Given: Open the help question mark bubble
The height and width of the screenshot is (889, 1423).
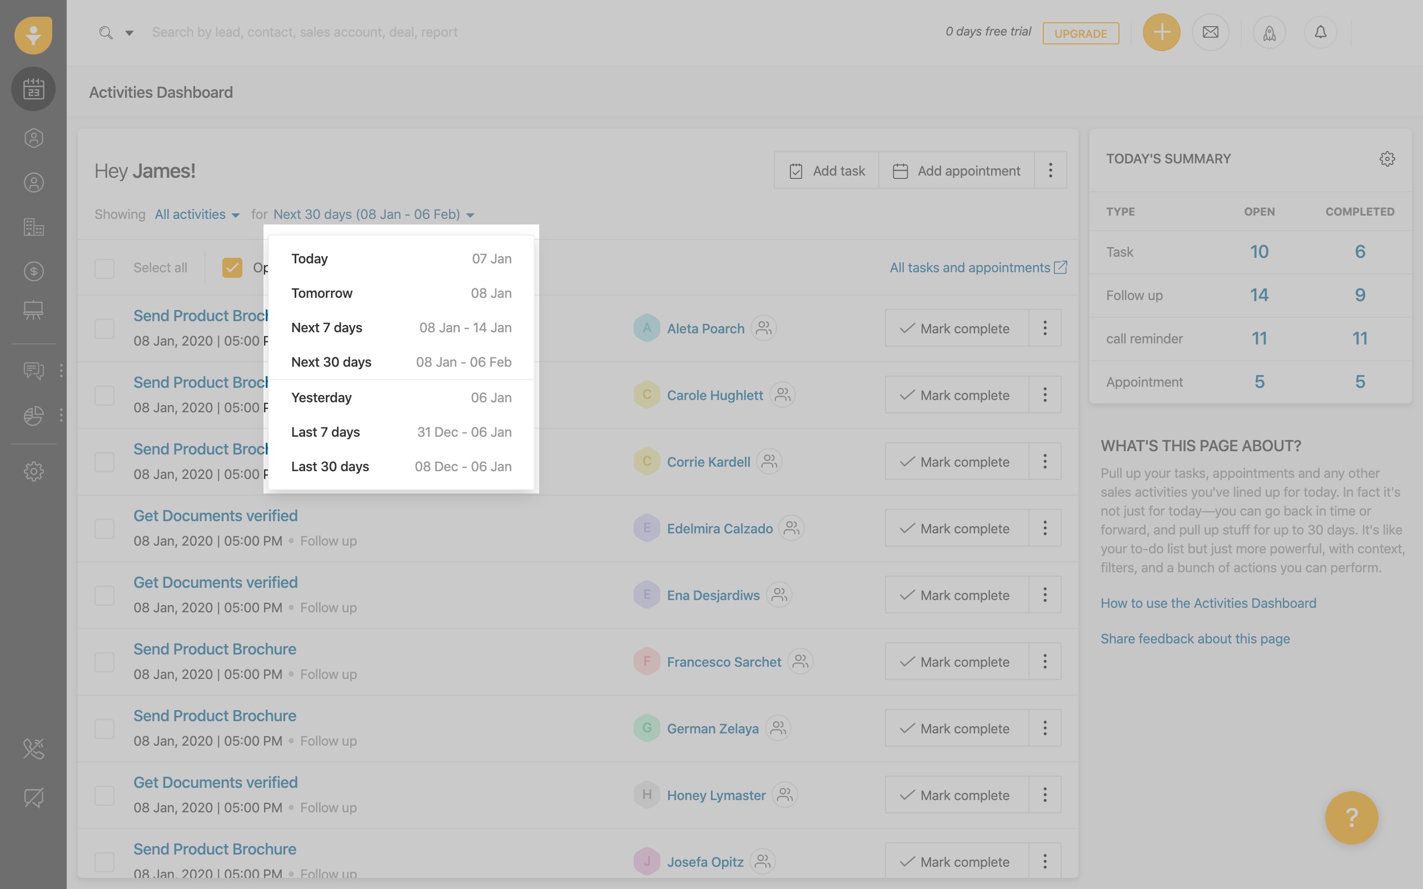Looking at the screenshot, I should 1351,817.
